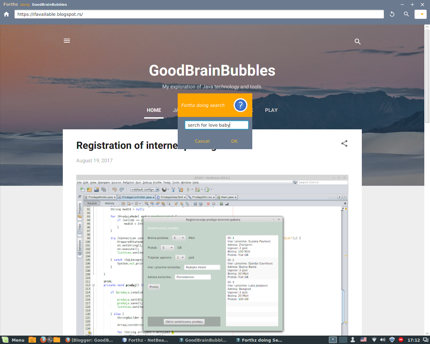This screenshot has width=430, height=344.
Task: Open the NetBeans screenshot image in post
Action: (x=212, y=255)
